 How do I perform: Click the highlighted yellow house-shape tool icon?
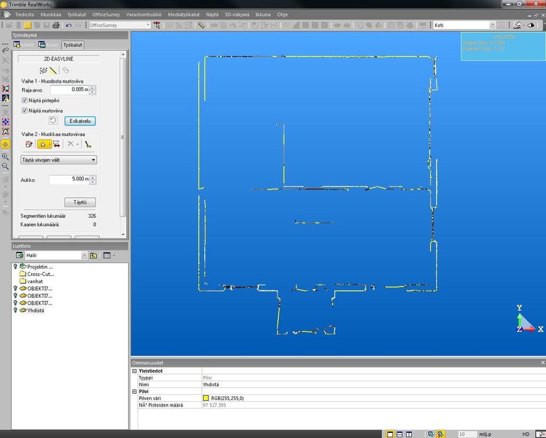43,144
